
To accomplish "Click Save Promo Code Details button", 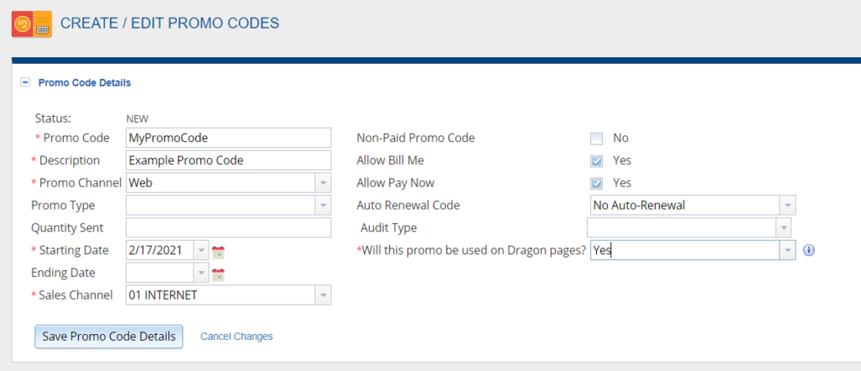I will [108, 336].
